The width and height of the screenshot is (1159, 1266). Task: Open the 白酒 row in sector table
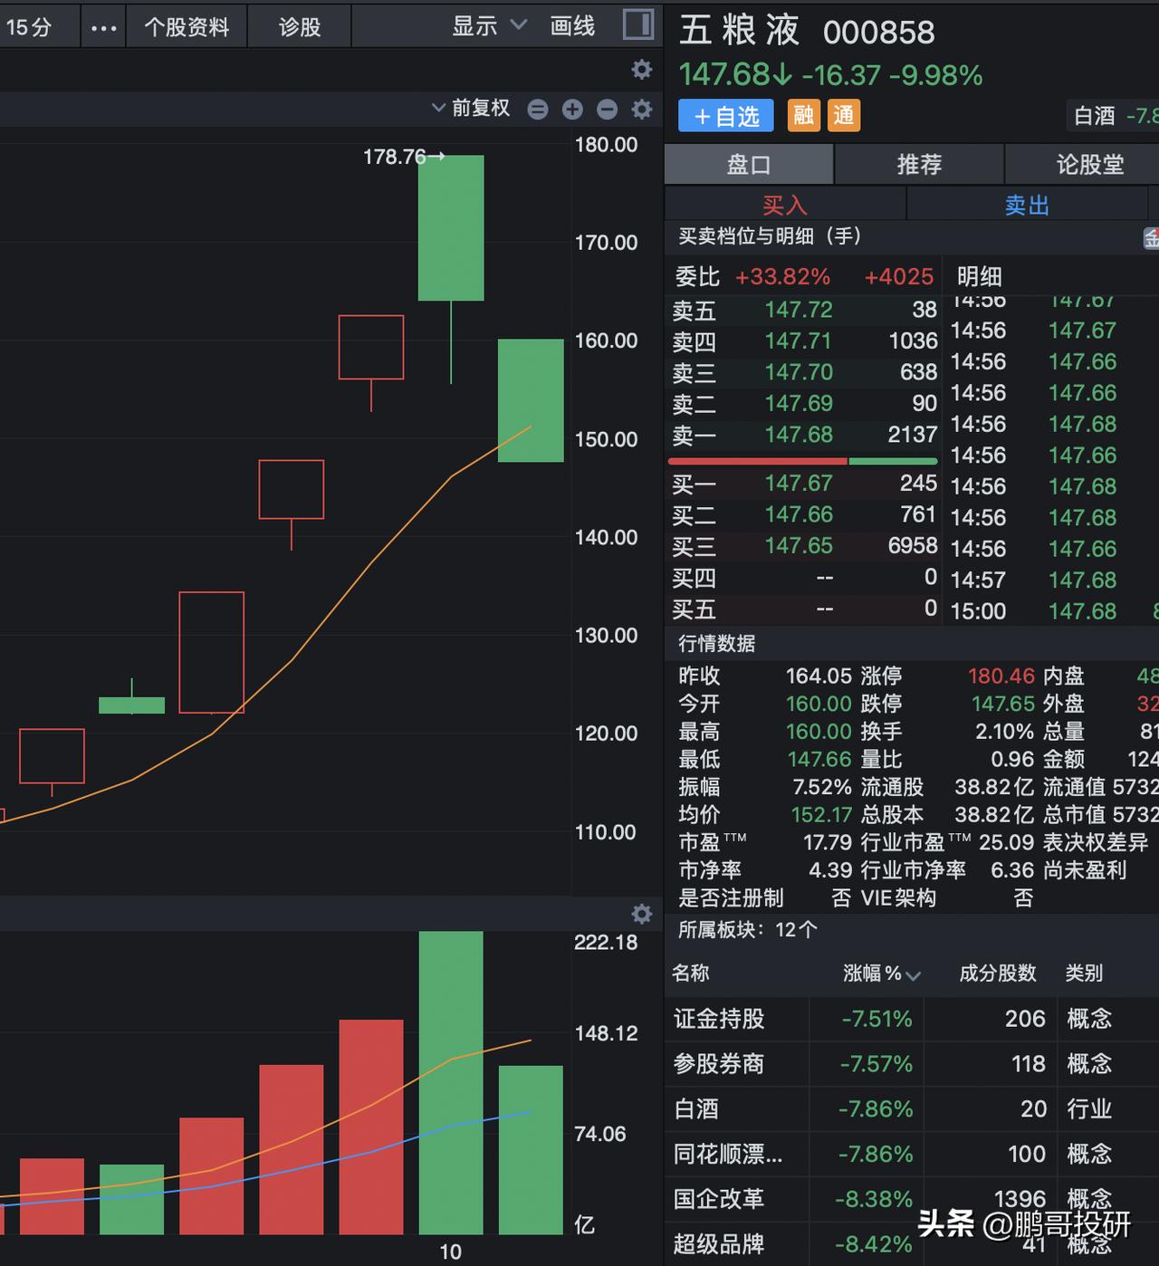click(x=912, y=1109)
